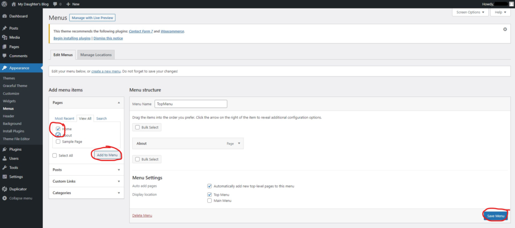
Task: Expand the About menu item options
Action: pos(239,143)
